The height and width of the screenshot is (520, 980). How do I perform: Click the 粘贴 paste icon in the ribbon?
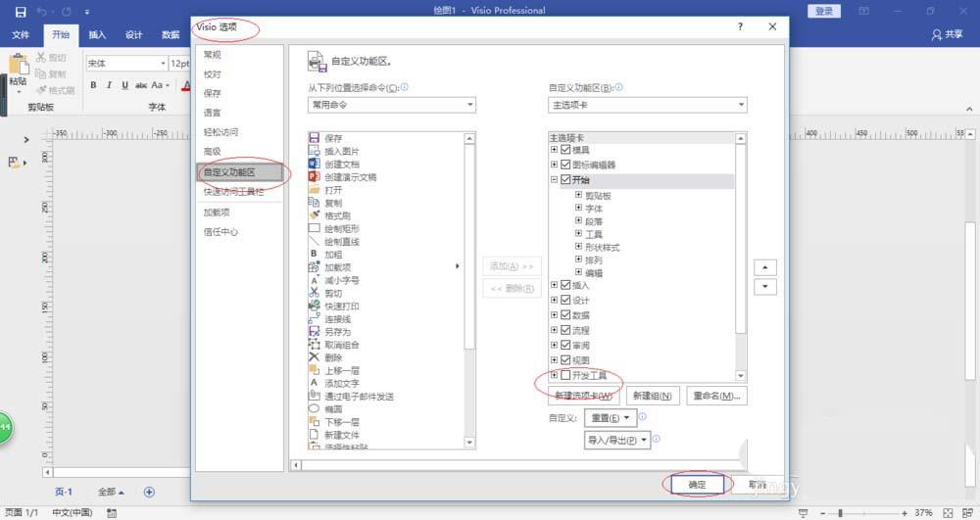pyautogui.click(x=18, y=65)
